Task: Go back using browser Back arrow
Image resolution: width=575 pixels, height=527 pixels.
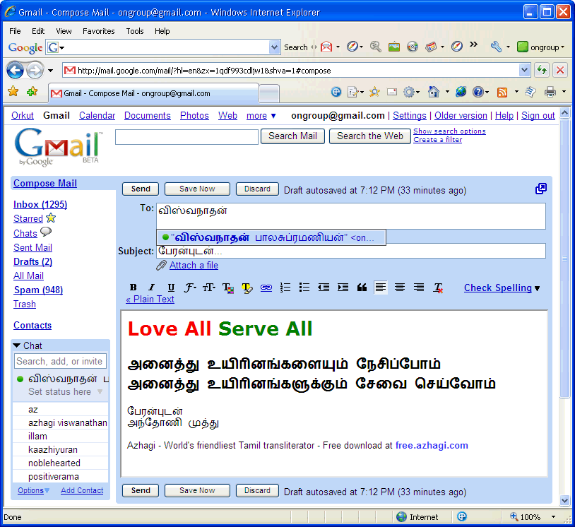Action: click(x=15, y=70)
